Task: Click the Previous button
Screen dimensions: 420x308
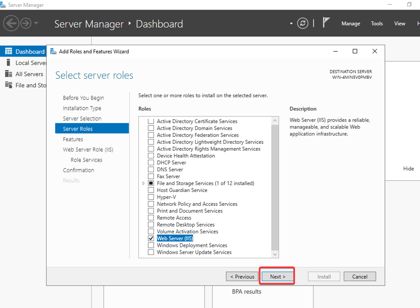Action: (x=243, y=277)
